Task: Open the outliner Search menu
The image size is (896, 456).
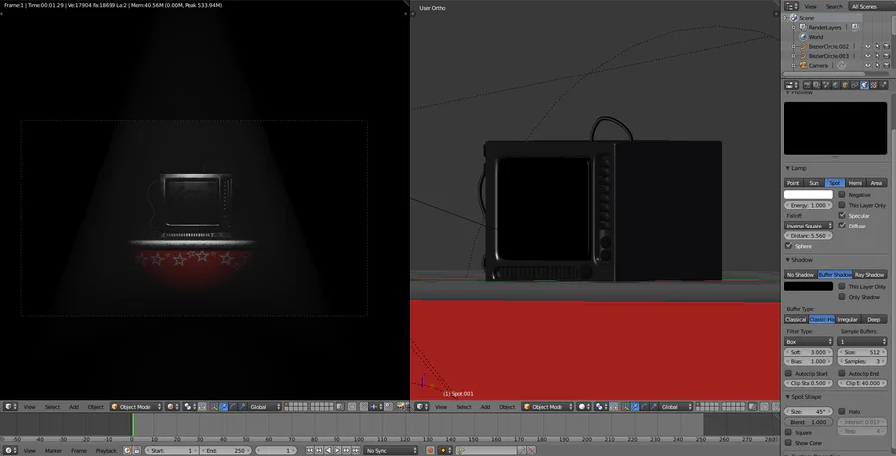Action: (834, 6)
